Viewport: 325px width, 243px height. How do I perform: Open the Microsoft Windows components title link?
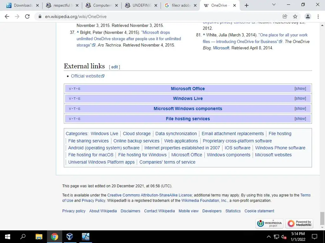(x=188, y=109)
